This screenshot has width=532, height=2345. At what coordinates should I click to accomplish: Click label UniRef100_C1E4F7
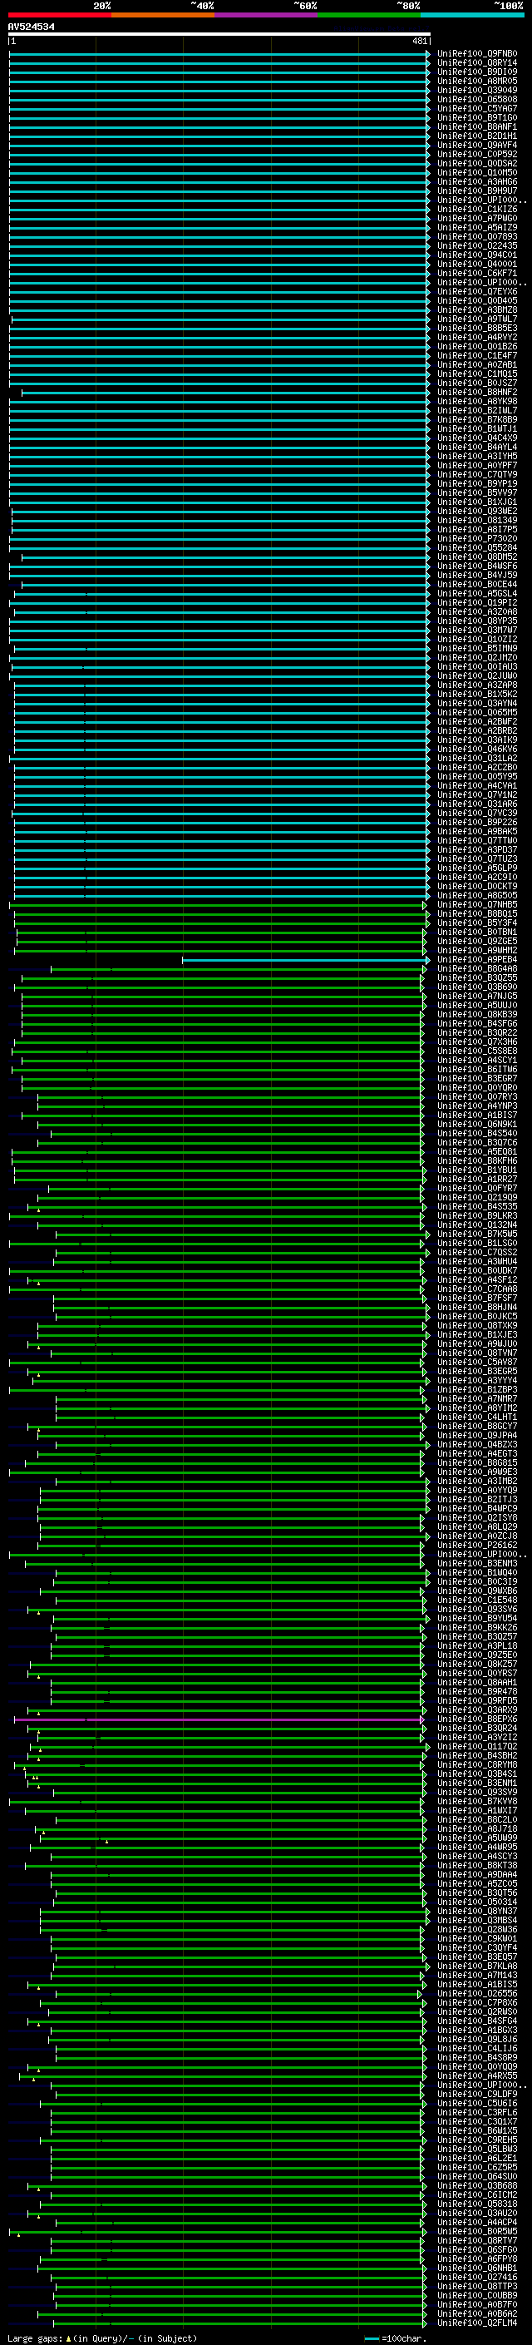[x=477, y=356]
